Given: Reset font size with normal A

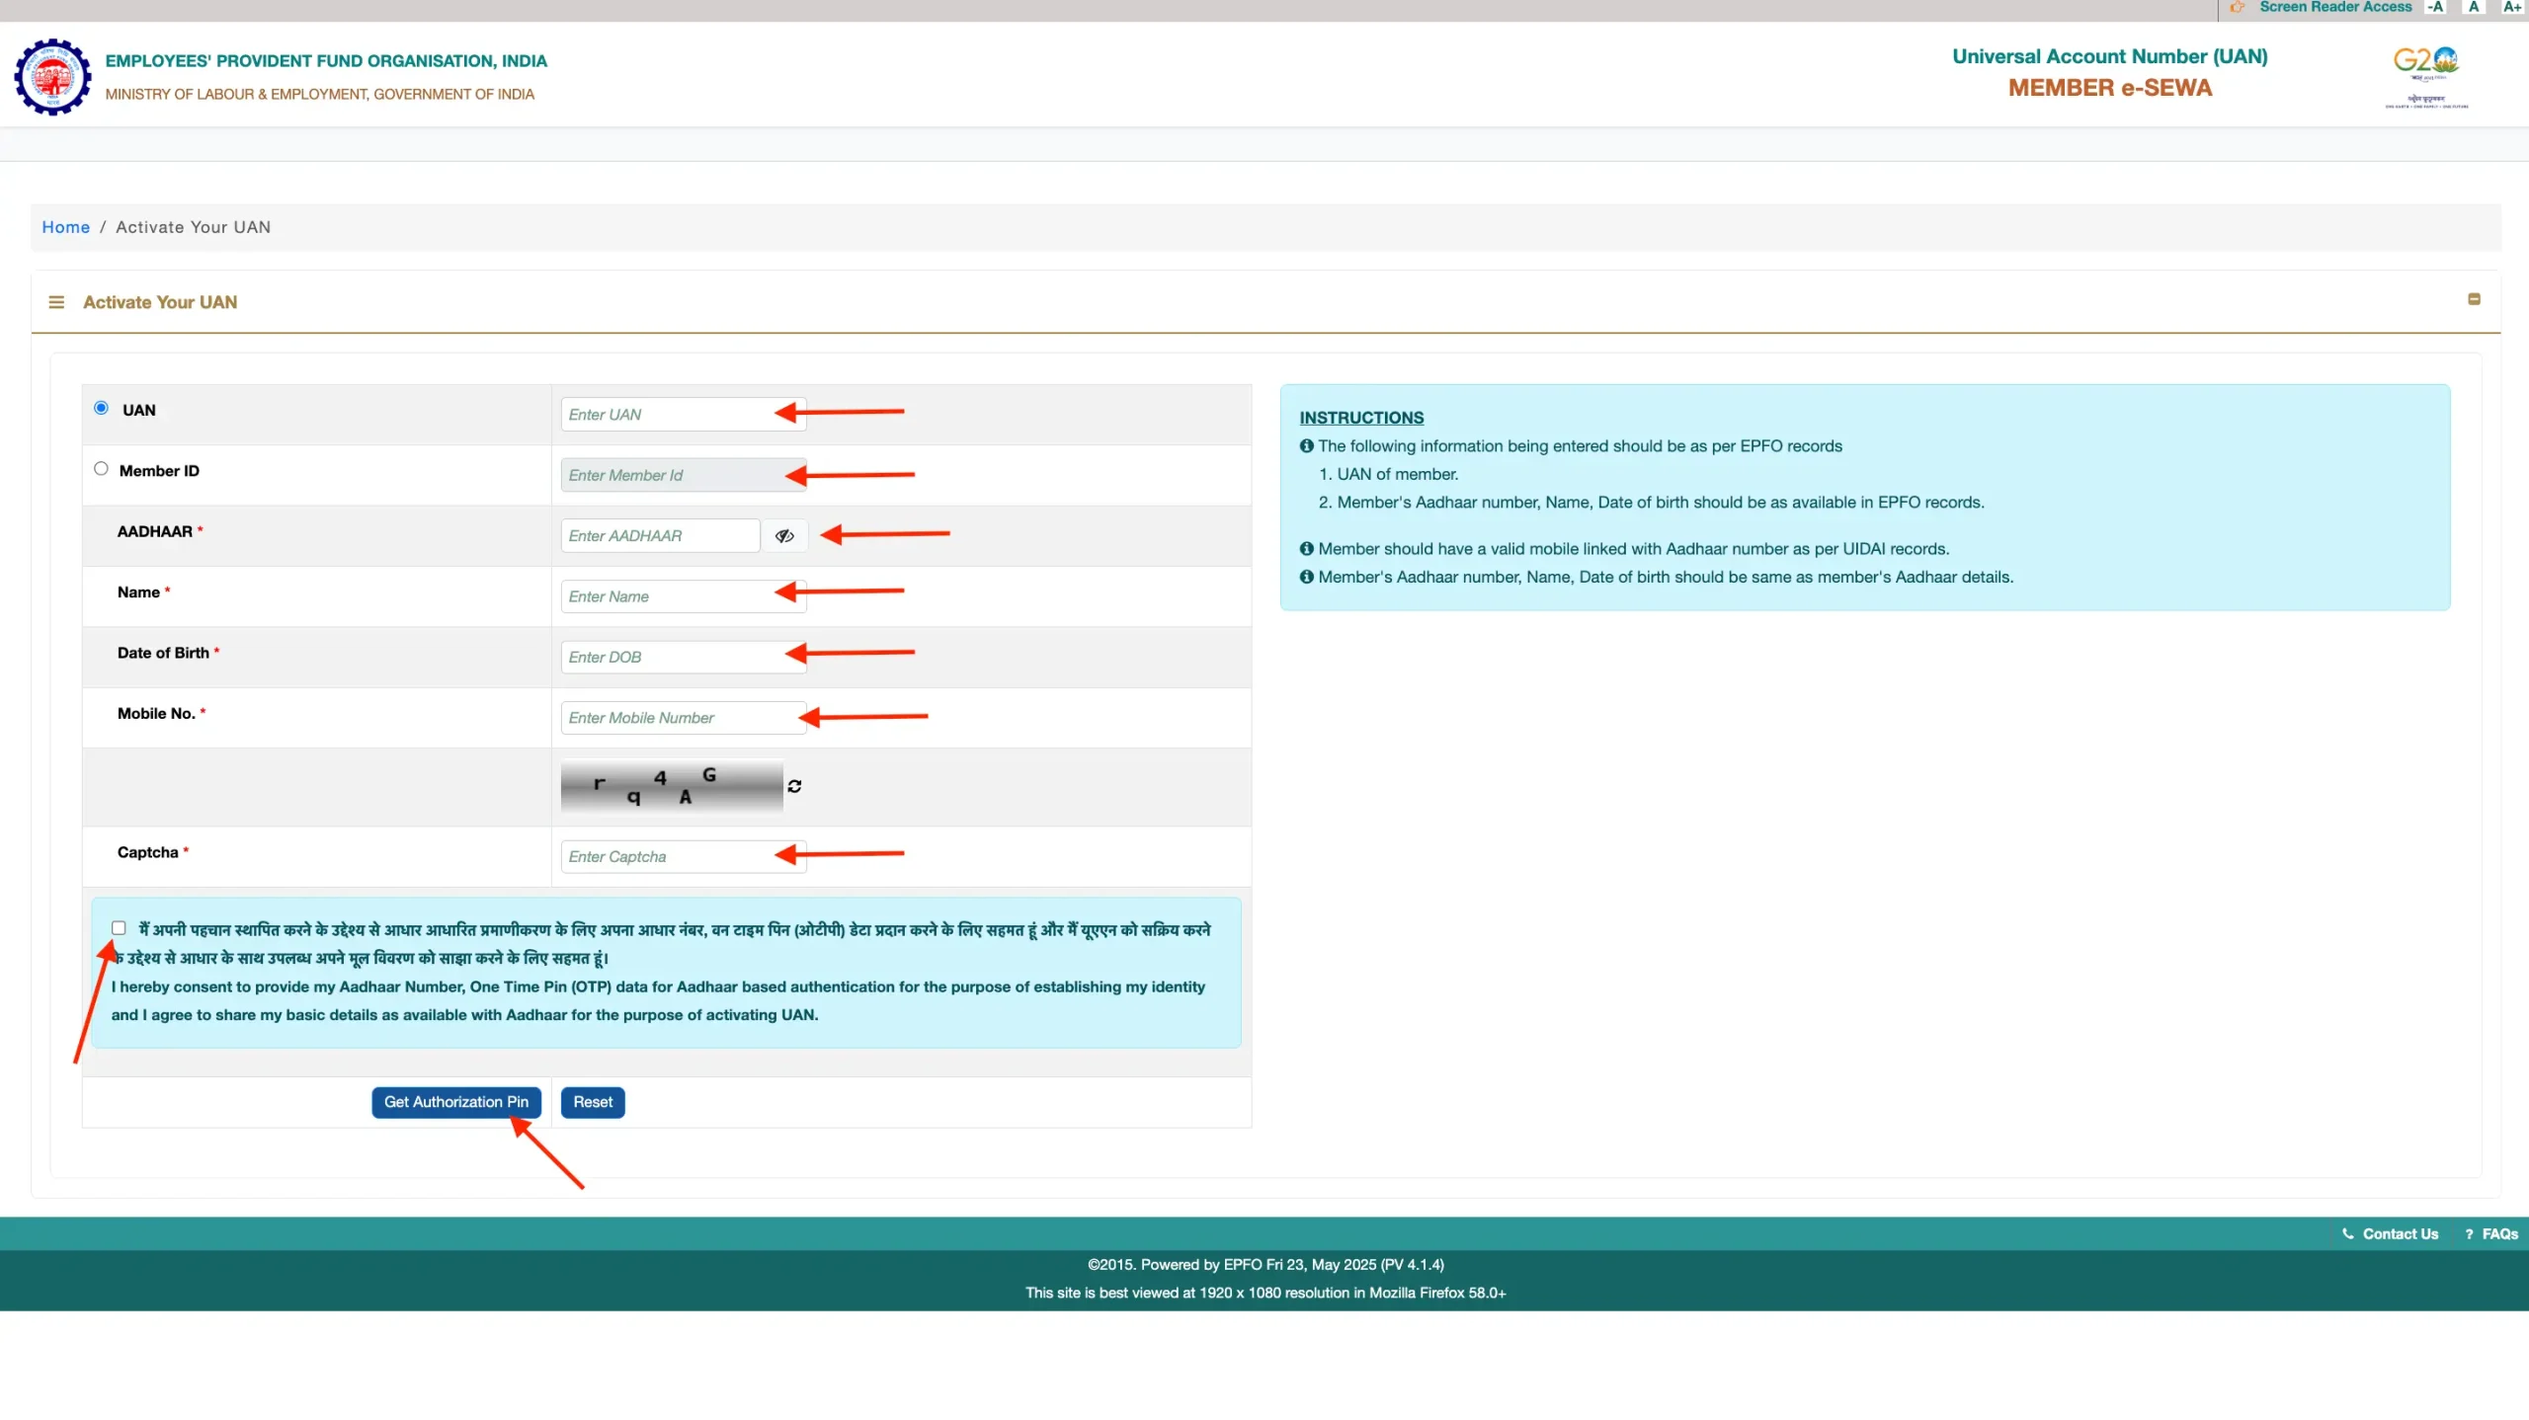Looking at the screenshot, I should pos(2474,7).
